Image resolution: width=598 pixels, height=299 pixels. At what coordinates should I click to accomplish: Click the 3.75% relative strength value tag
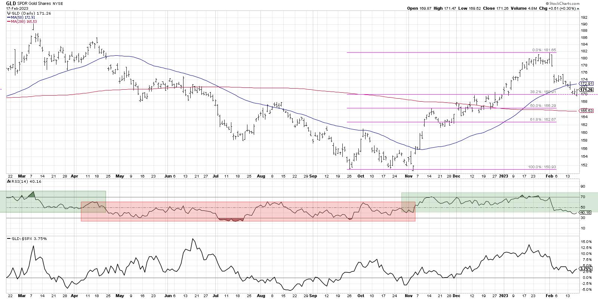pyautogui.click(x=585, y=269)
